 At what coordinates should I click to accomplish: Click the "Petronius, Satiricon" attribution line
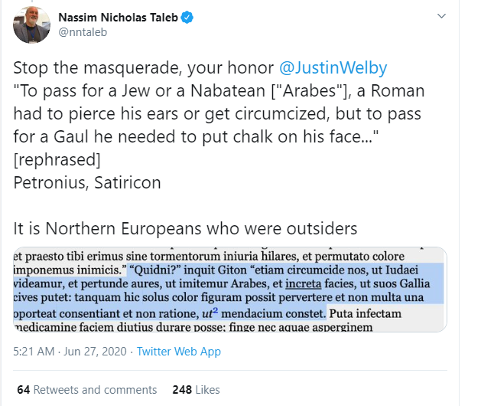tap(87, 185)
